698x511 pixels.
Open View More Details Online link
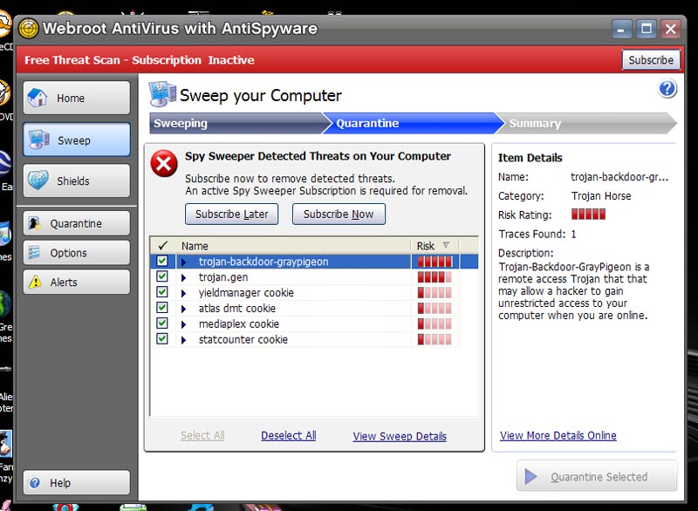pos(558,435)
